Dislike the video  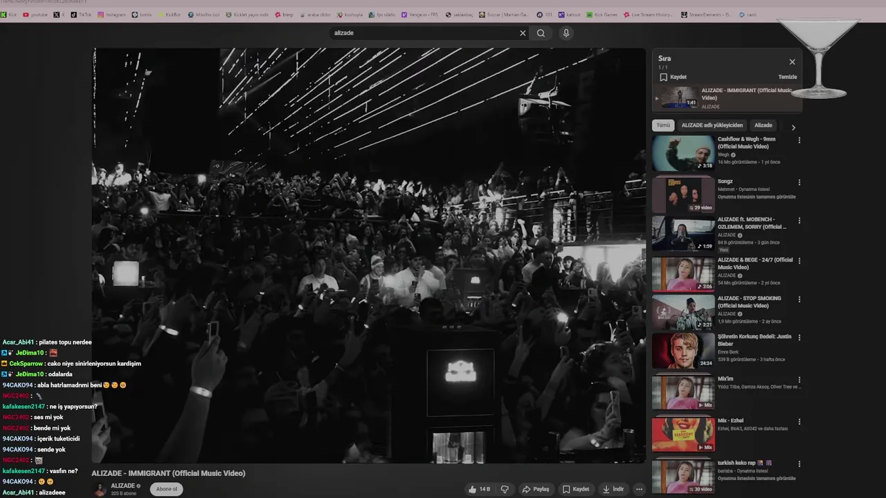(505, 489)
